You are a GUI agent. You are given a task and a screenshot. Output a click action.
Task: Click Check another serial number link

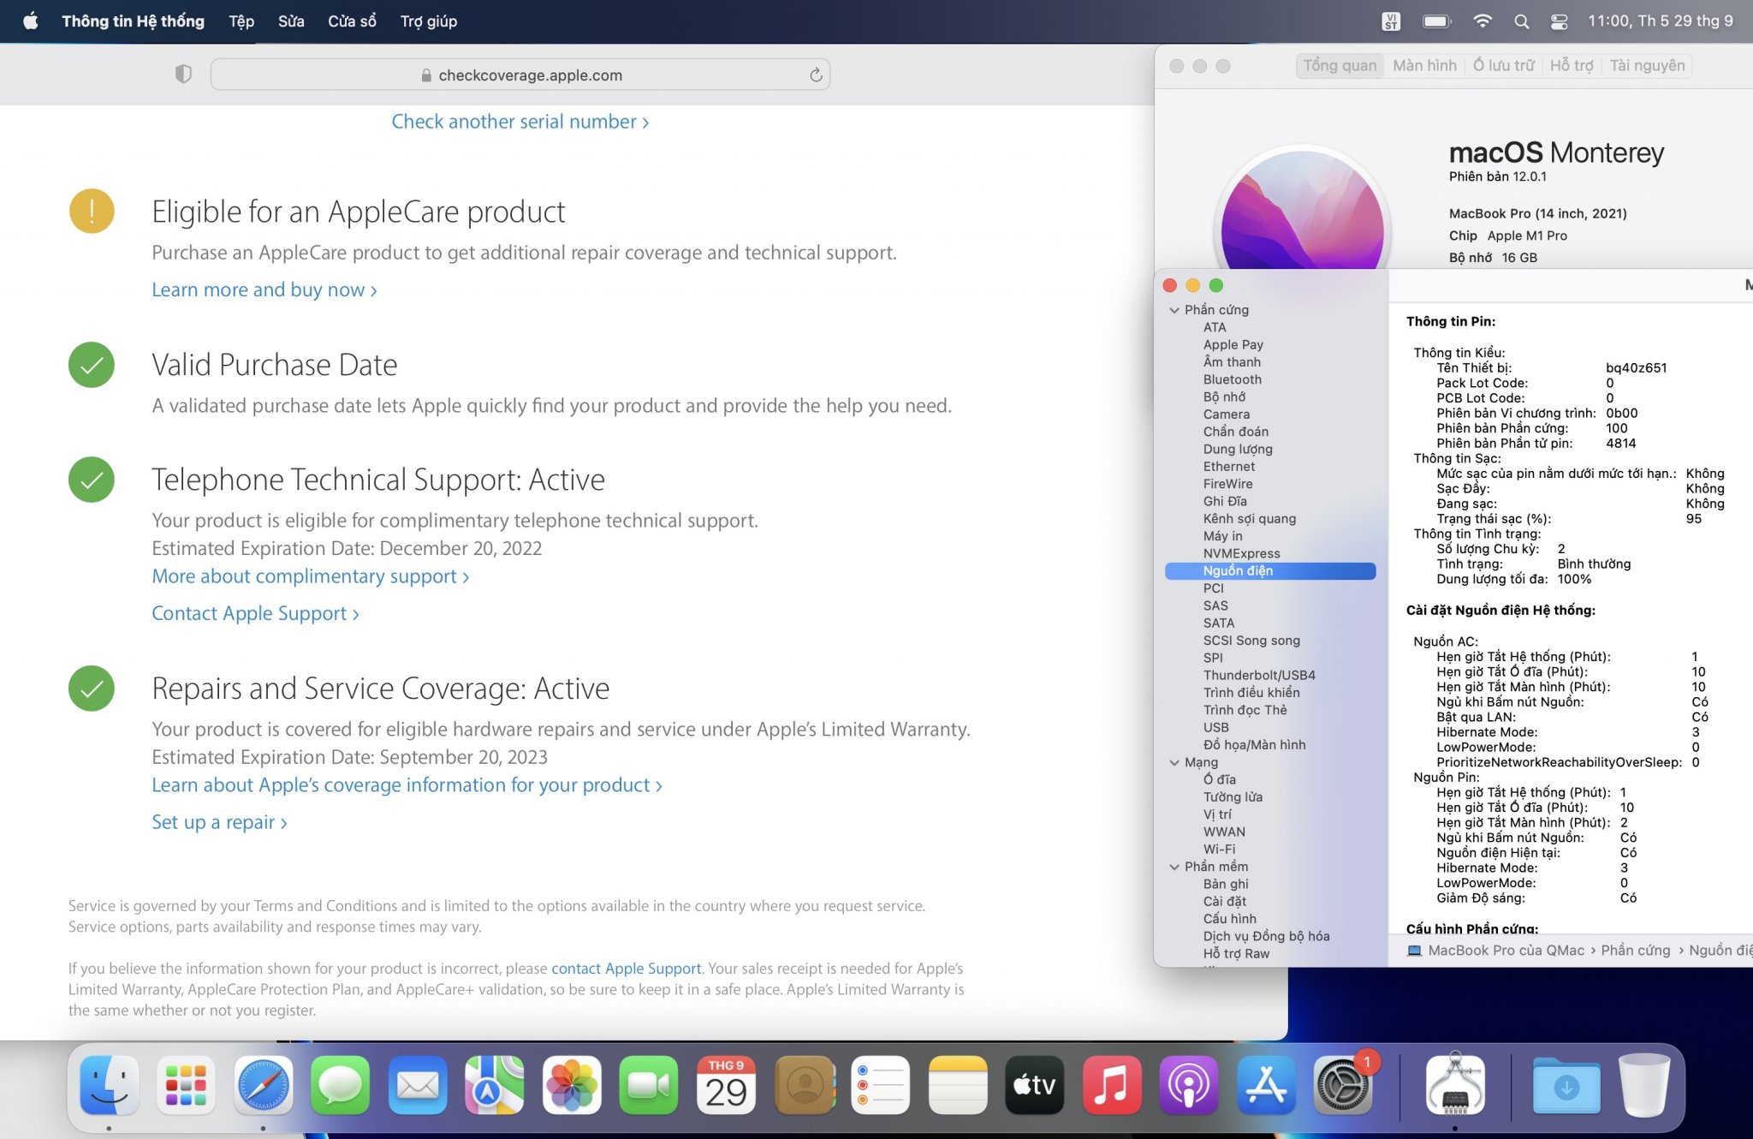[x=520, y=122]
